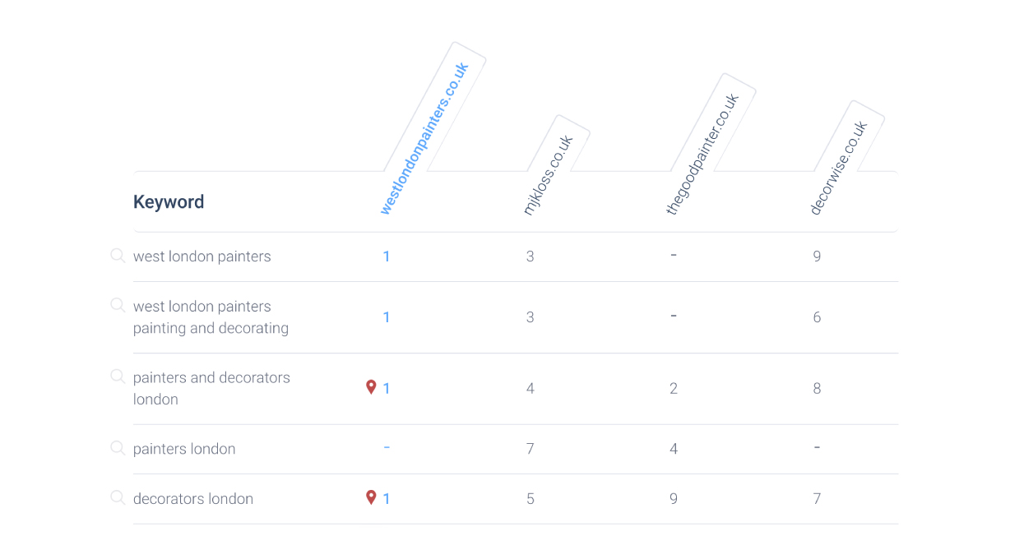Click thegoodpainter rank 2 value
This screenshot has height=559, width=1024.
[674, 389]
